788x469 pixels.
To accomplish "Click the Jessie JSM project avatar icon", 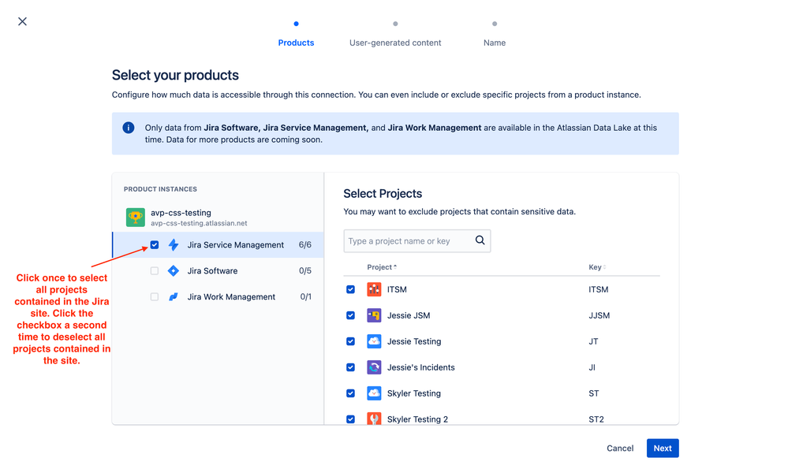I will click(x=374, y=315).
